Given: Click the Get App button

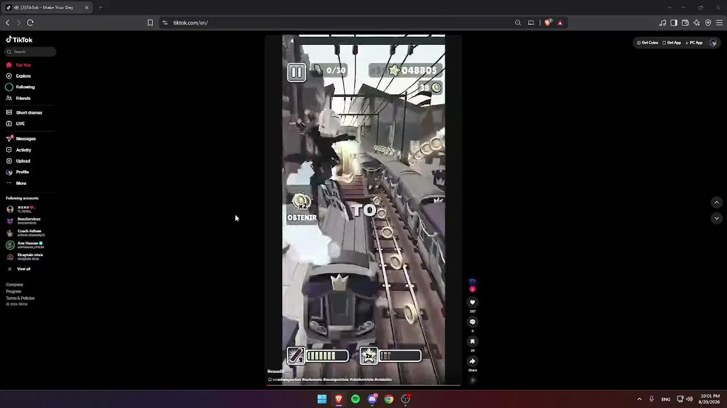Looking at the screenshot, I should click(672, 42).
